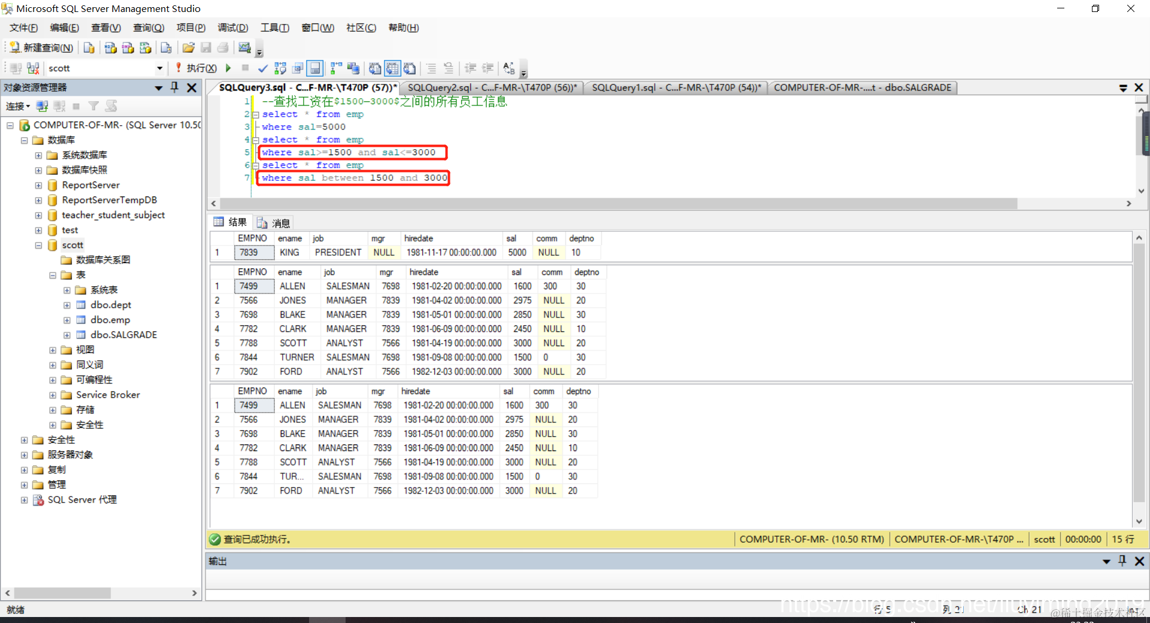Viewport: 1150px width, 623px height.
Task: Click the query editor horizontal scrollbar
Action: (619, 204)
